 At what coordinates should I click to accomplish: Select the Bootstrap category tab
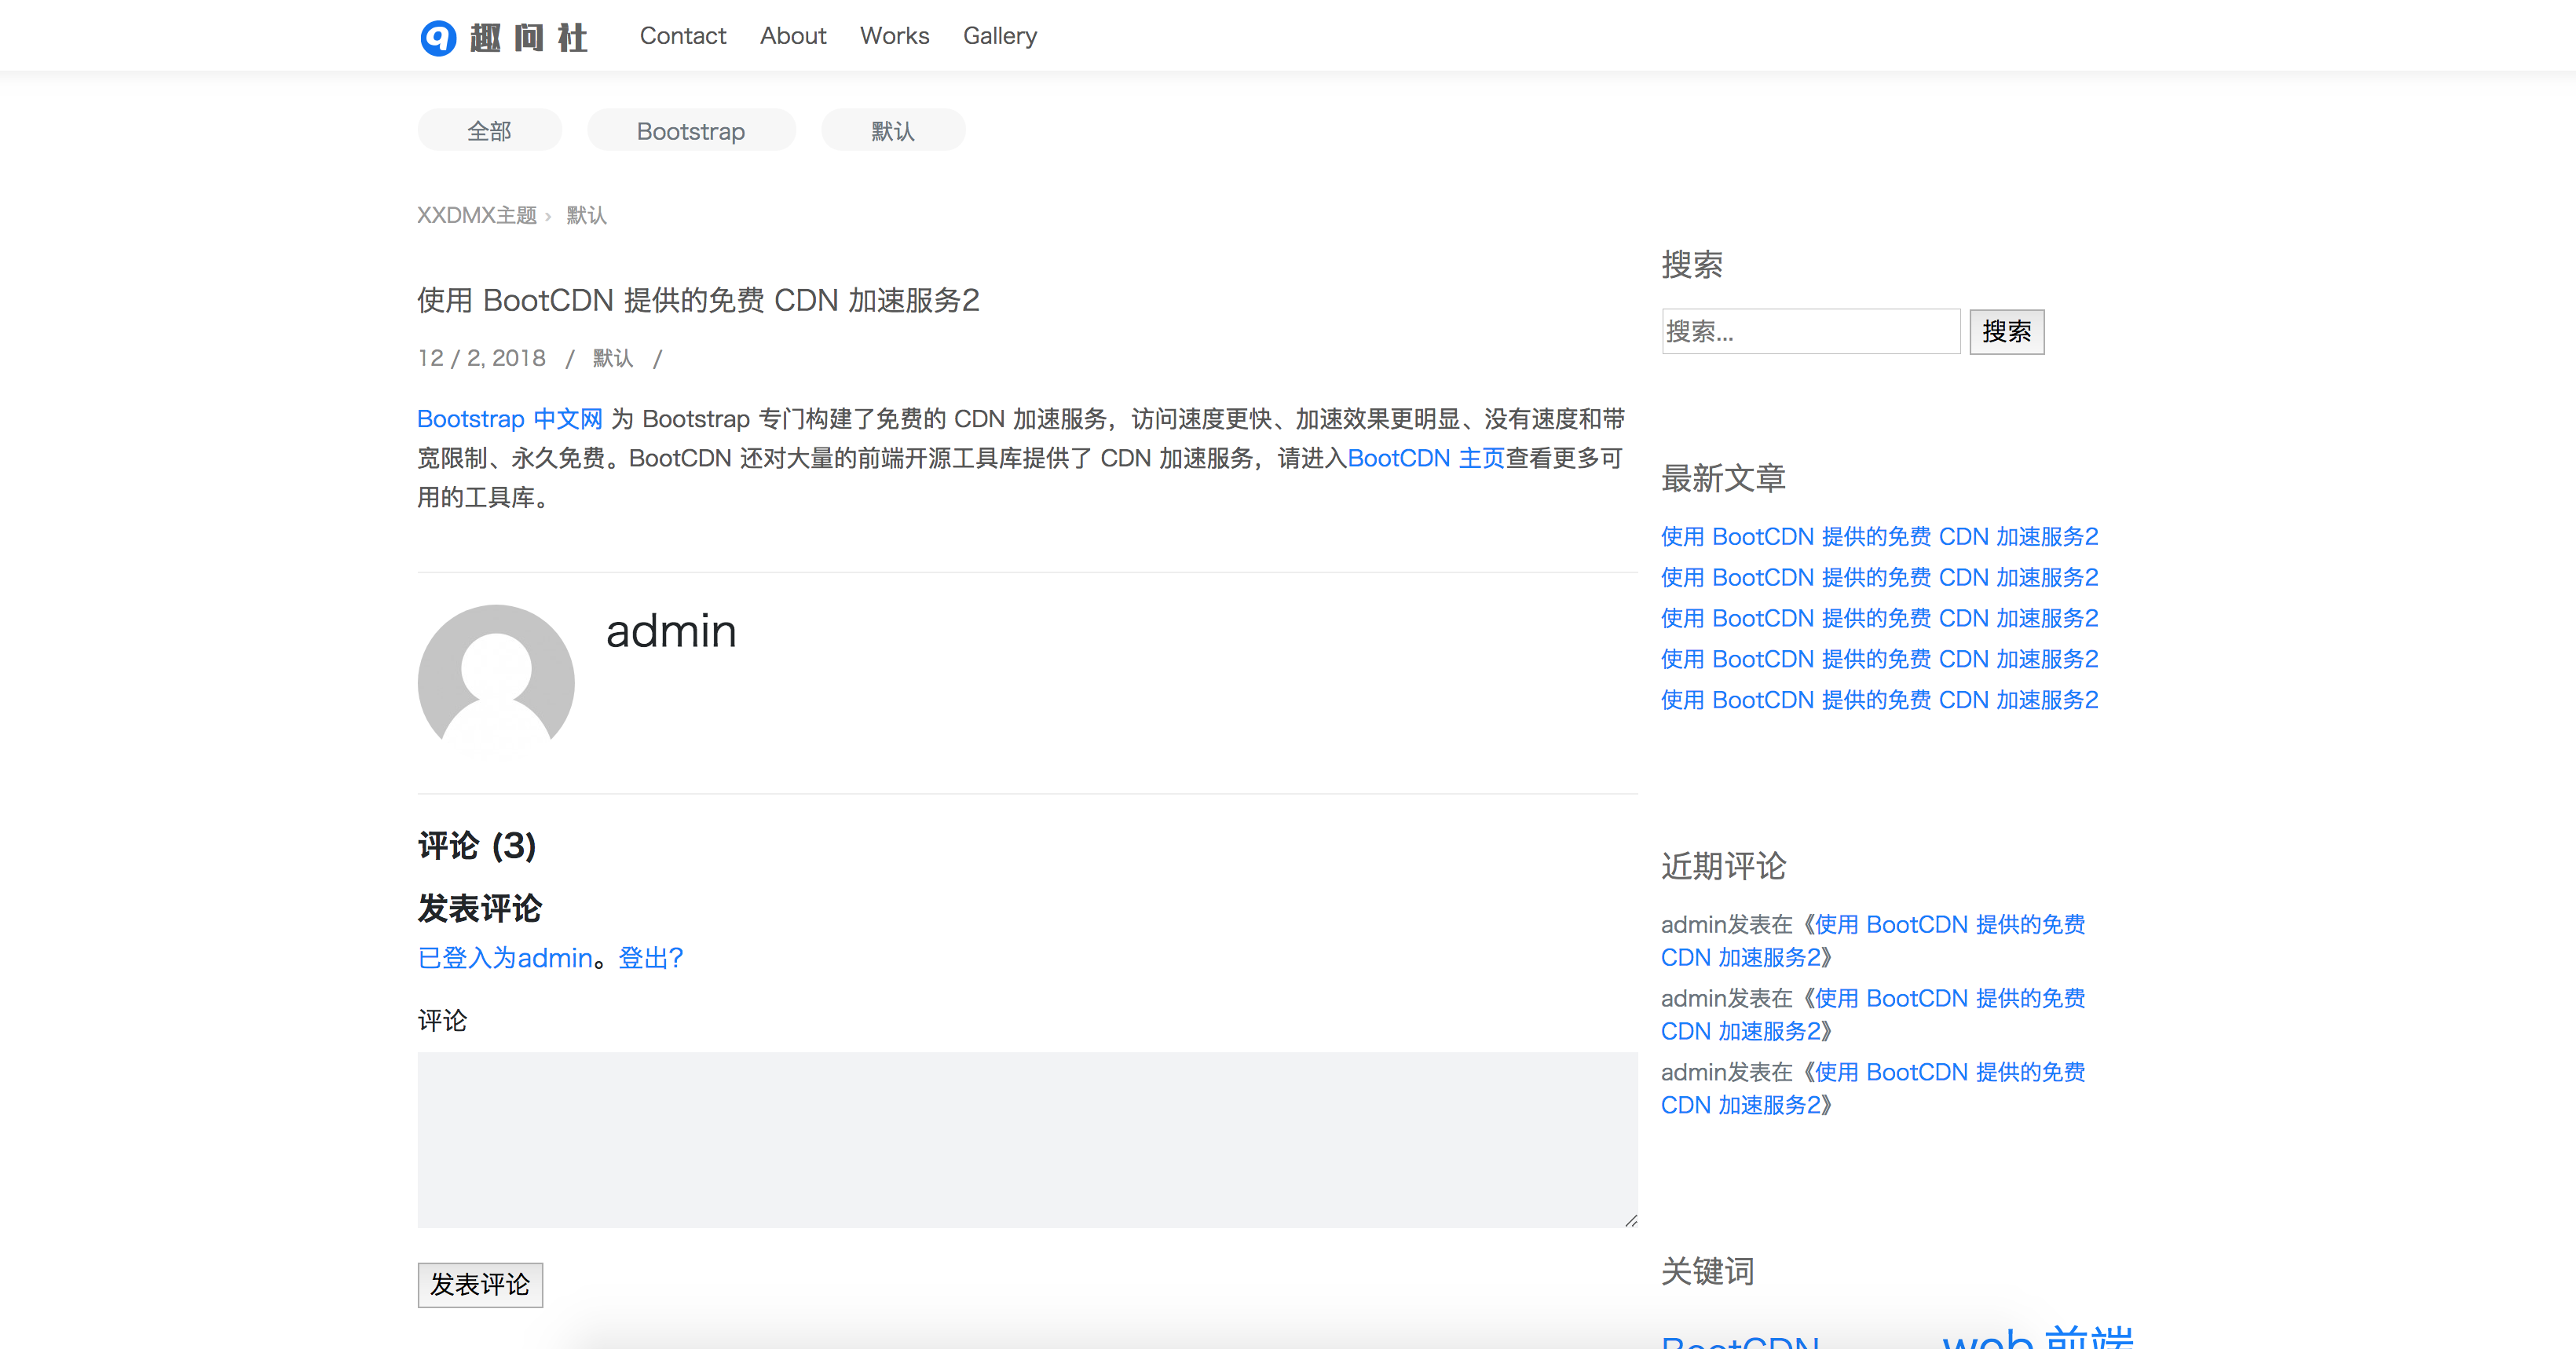point(690,131)
